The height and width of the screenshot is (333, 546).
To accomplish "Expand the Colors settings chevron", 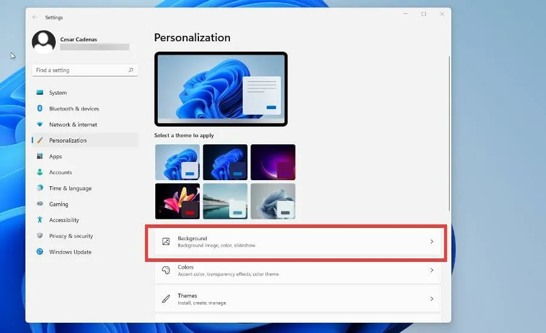I will 432,271.
